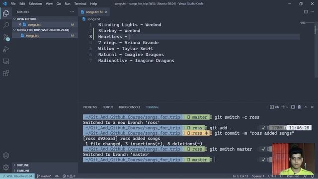Select the songs.txt editor tab
Screen dimensions: 318x179
point(94,12)
